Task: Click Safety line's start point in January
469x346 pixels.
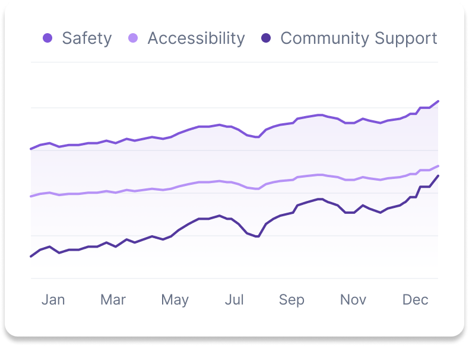Action: 31,149
